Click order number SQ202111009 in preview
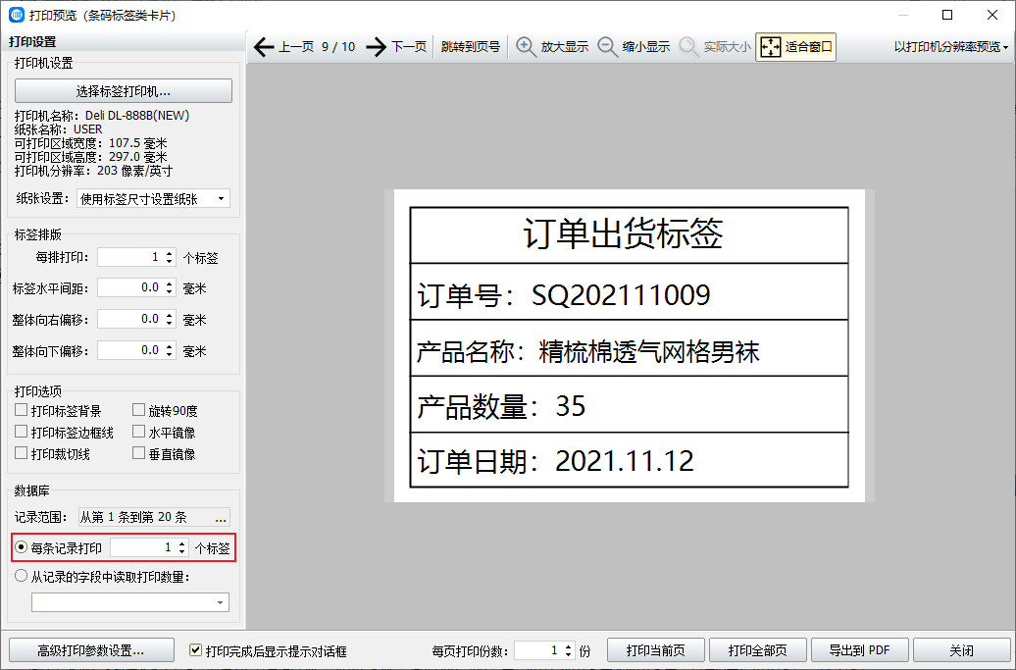 point(621,295)
